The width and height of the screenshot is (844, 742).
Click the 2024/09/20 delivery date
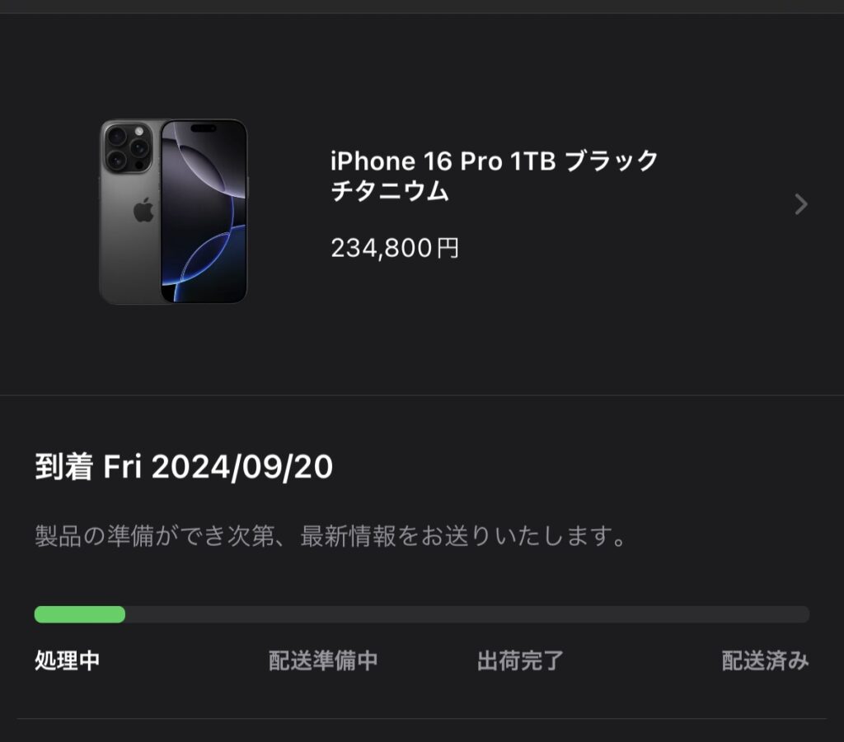[242, 467]
